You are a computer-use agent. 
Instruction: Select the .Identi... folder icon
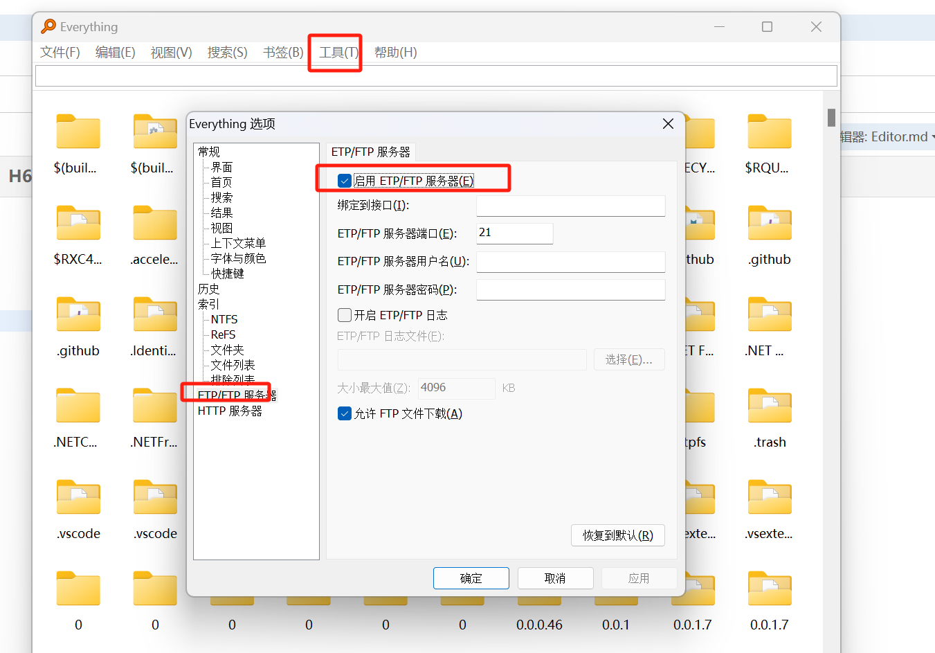coord(155,314)
